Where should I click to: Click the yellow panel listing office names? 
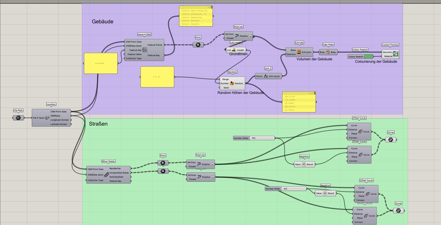196,16
